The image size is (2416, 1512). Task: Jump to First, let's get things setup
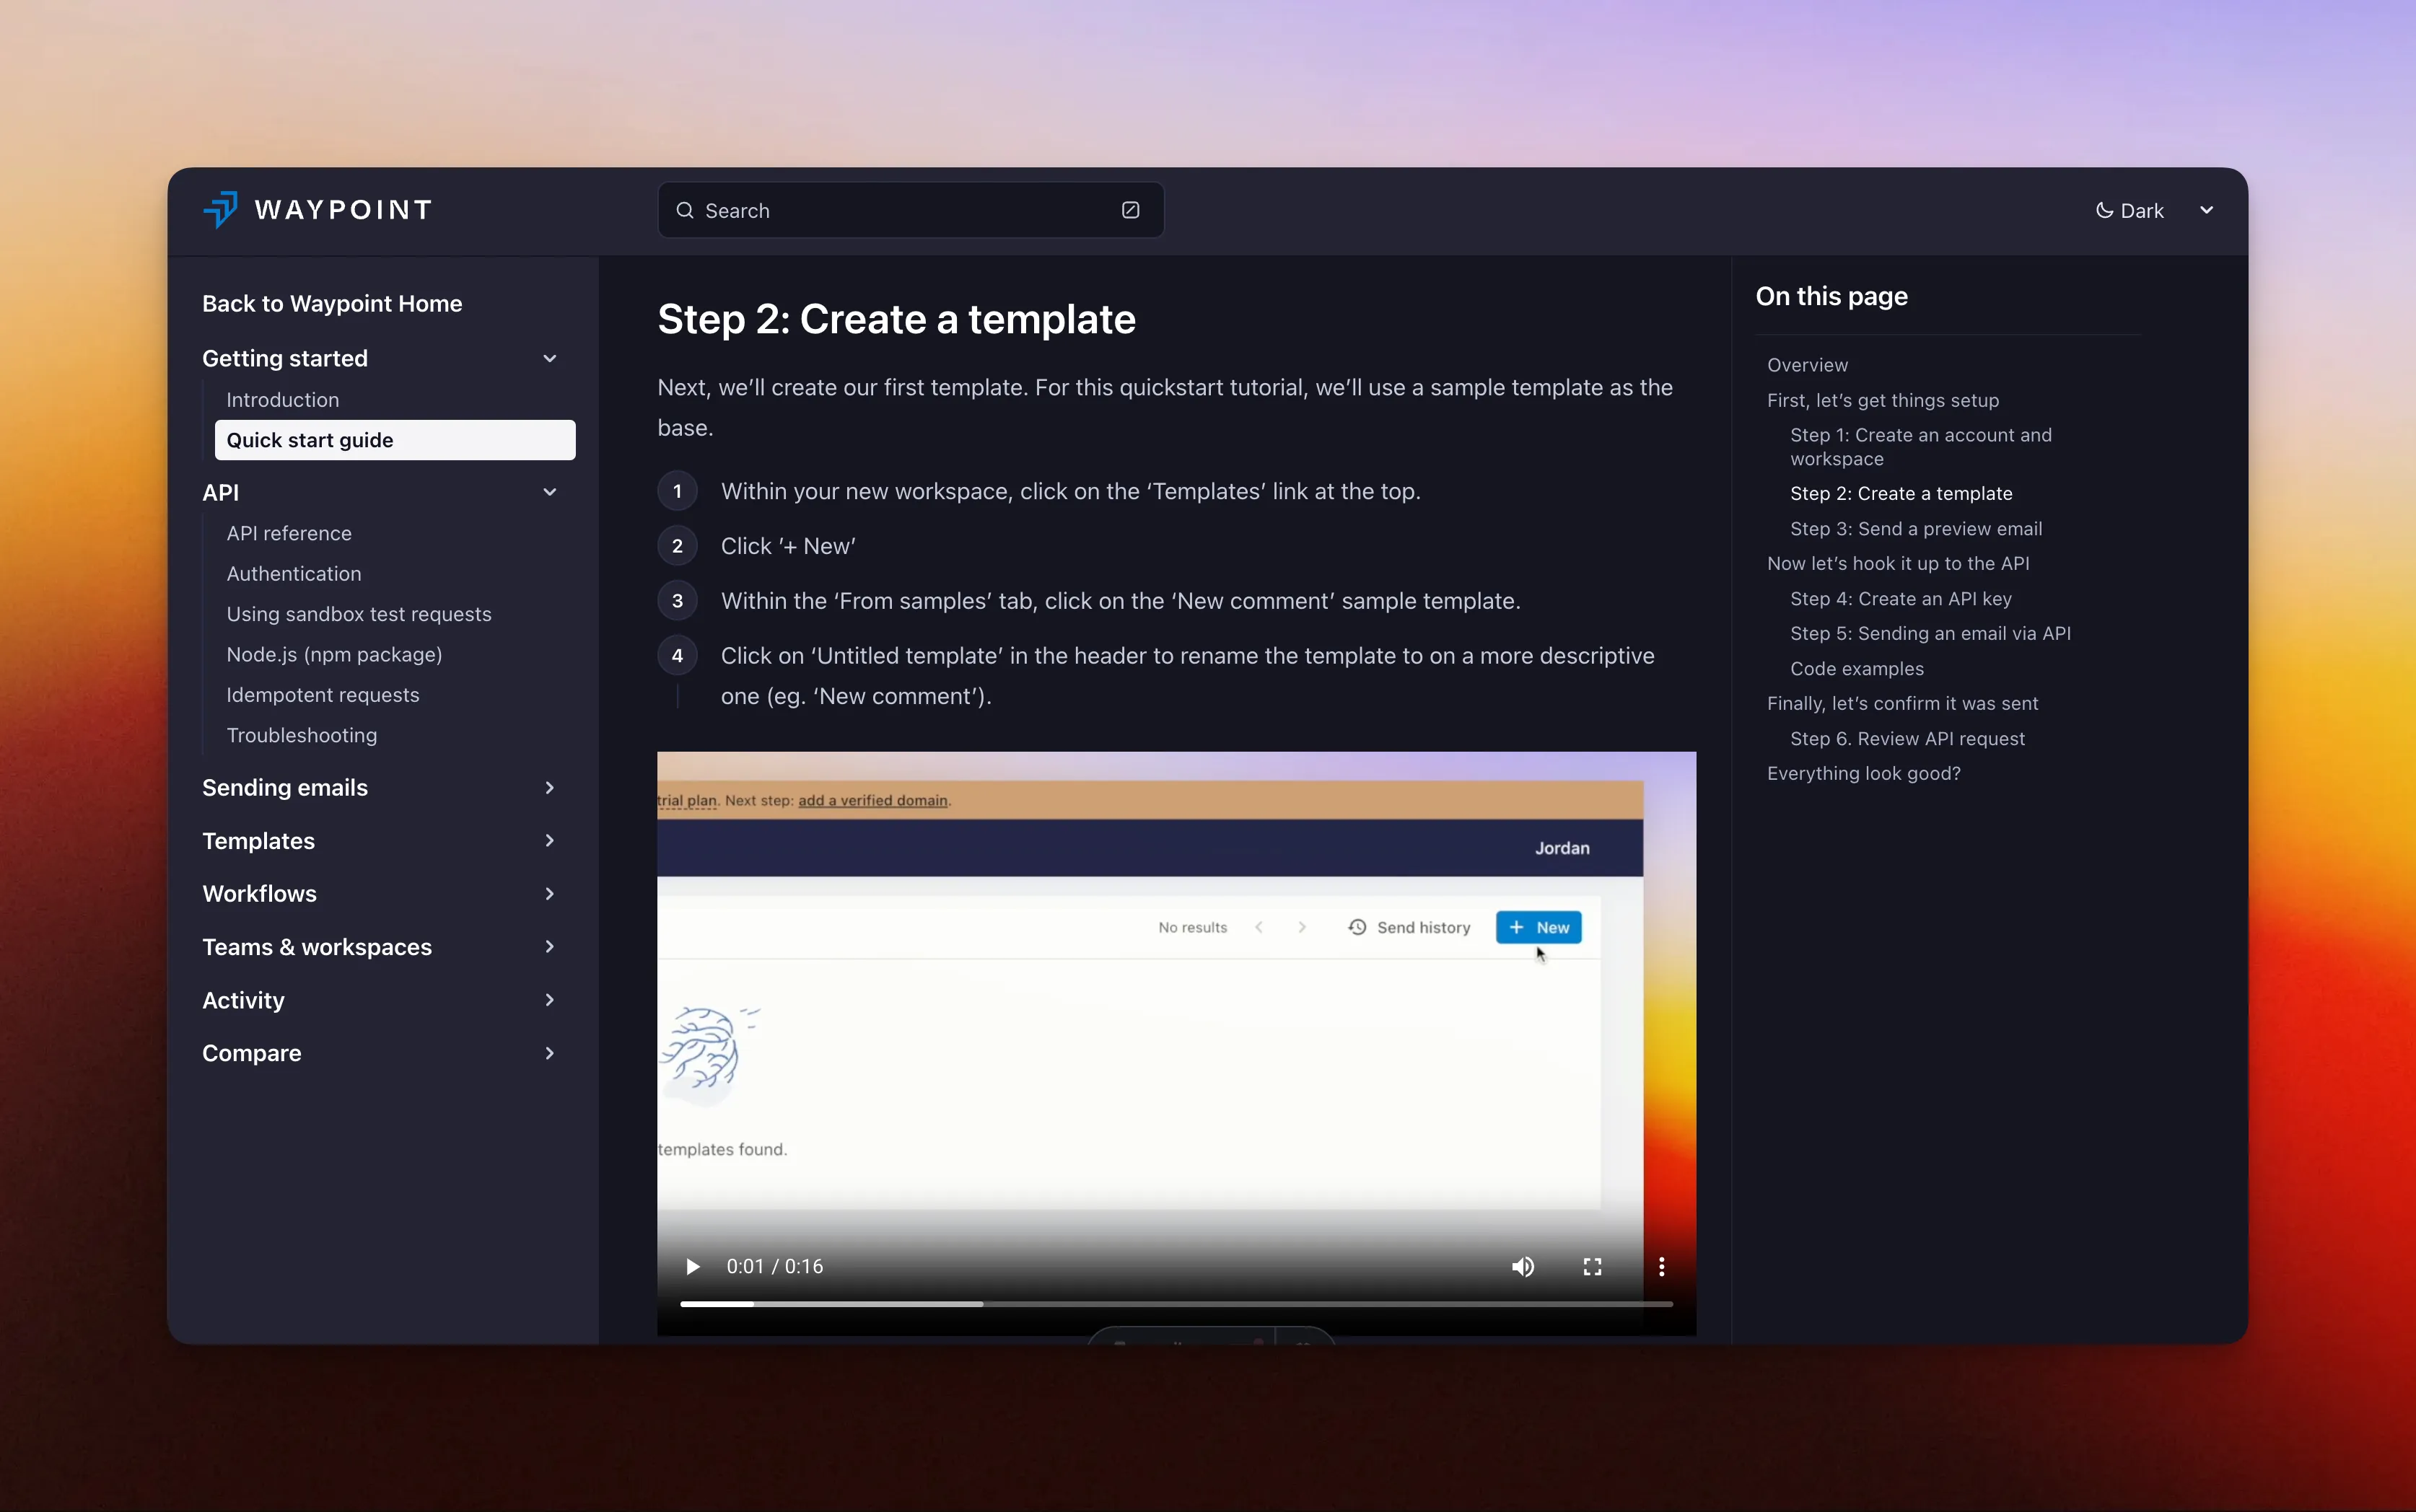pos(1883,400)
